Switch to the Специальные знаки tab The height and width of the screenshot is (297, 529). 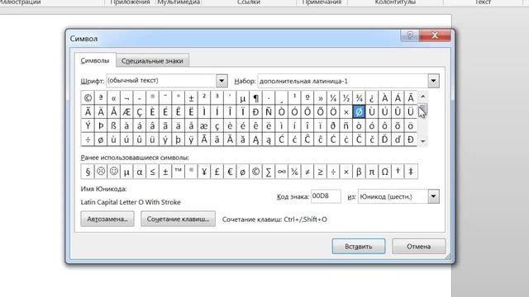[152, 61]
